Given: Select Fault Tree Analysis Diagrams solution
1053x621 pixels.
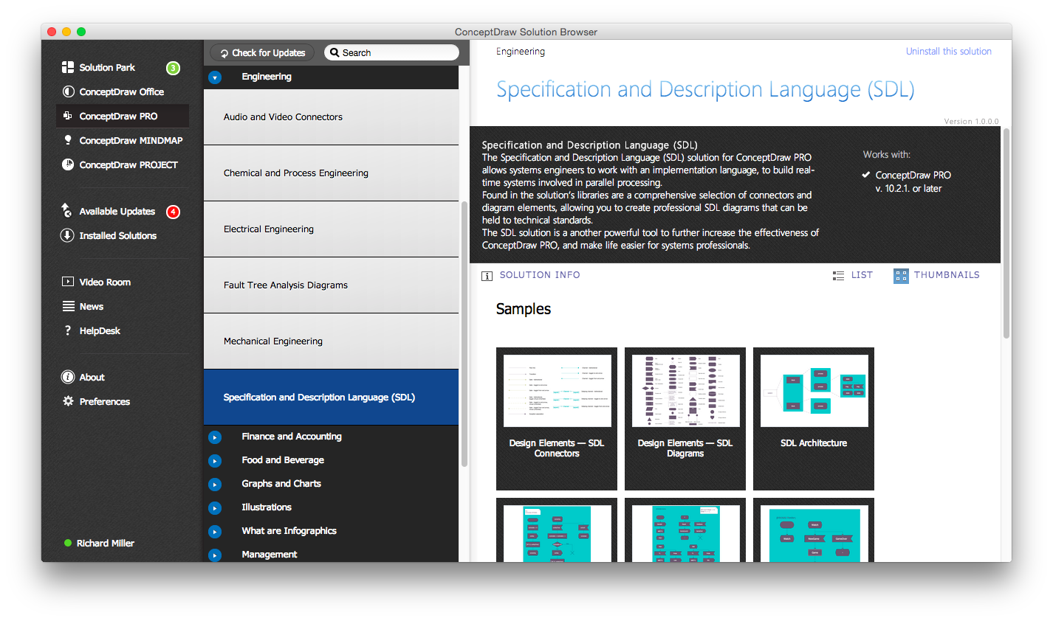Looking at the screenshot, I should 331,285.
